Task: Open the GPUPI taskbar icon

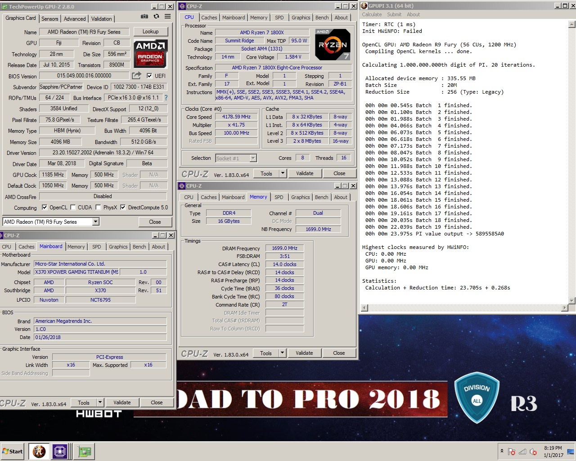Action: [x=39, y=451]
